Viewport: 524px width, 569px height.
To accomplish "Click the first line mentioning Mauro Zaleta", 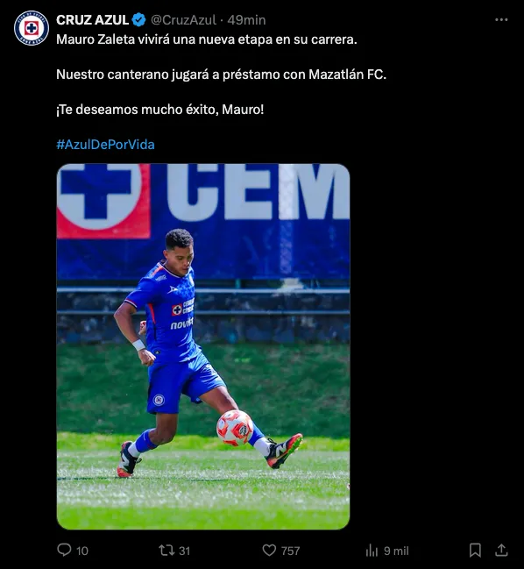I will [207, 39].
